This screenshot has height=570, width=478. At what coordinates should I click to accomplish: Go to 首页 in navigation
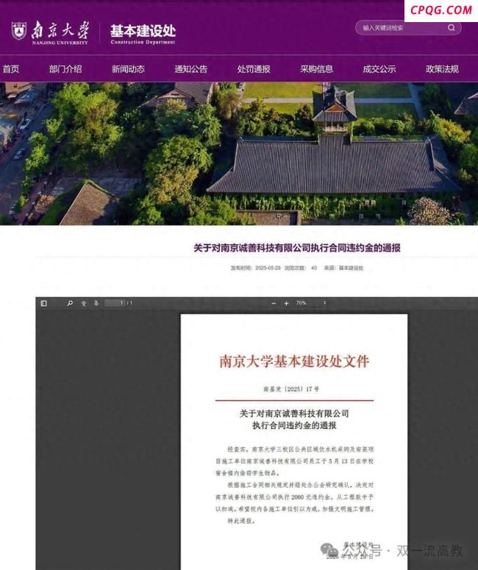point(10,68)
